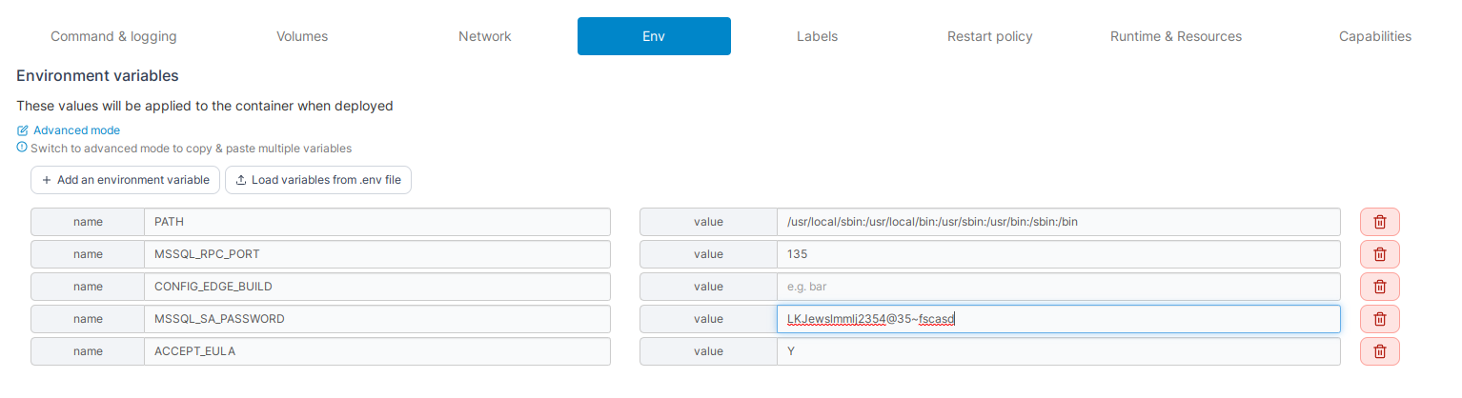Switch to the Volumes tab
Viewport: 1462px width, 398px height.
(x=302, y=36)
